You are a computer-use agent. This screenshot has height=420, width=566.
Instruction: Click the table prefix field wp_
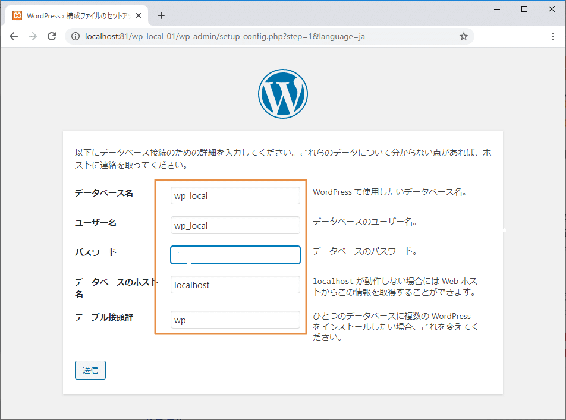click(235, 320)
